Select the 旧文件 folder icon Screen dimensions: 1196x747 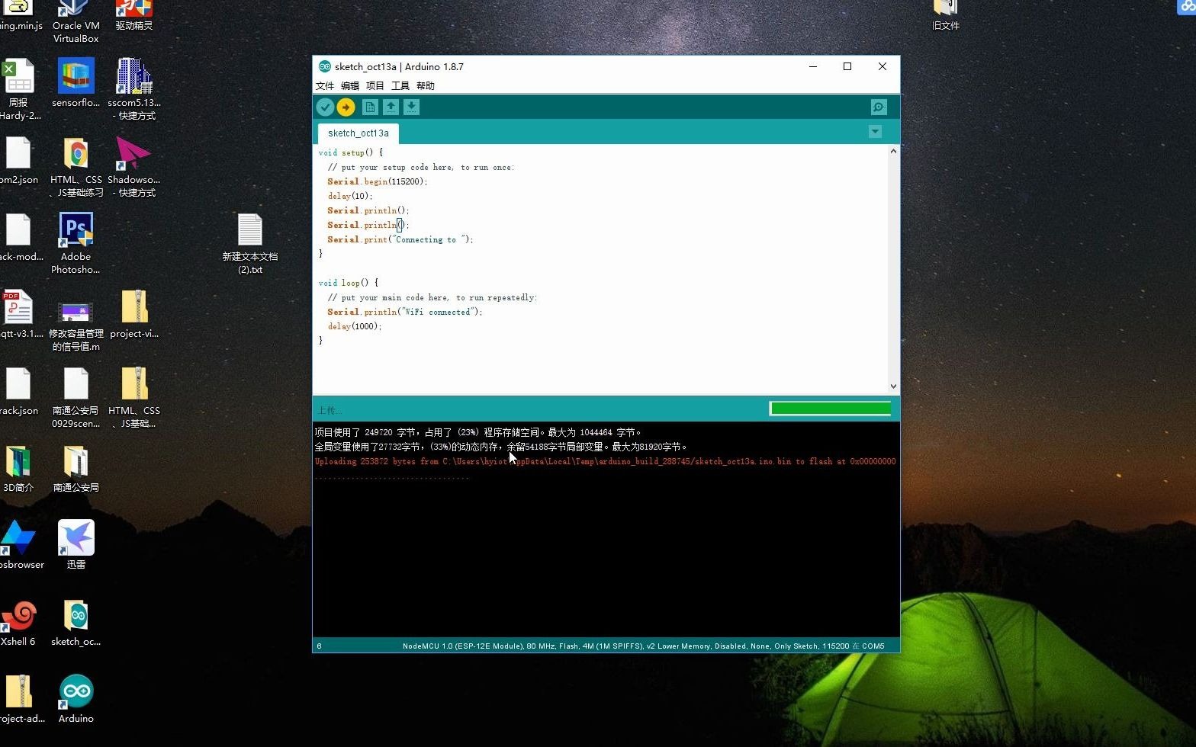tap(945, 15)
